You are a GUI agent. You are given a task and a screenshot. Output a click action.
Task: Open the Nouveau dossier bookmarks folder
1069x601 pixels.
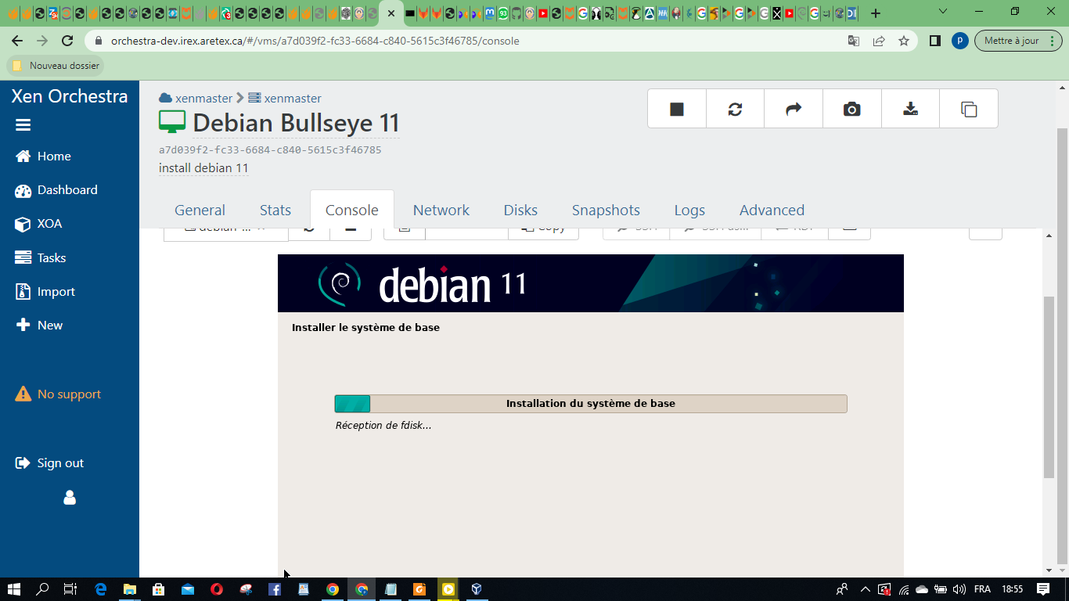[x=56, y=66]
